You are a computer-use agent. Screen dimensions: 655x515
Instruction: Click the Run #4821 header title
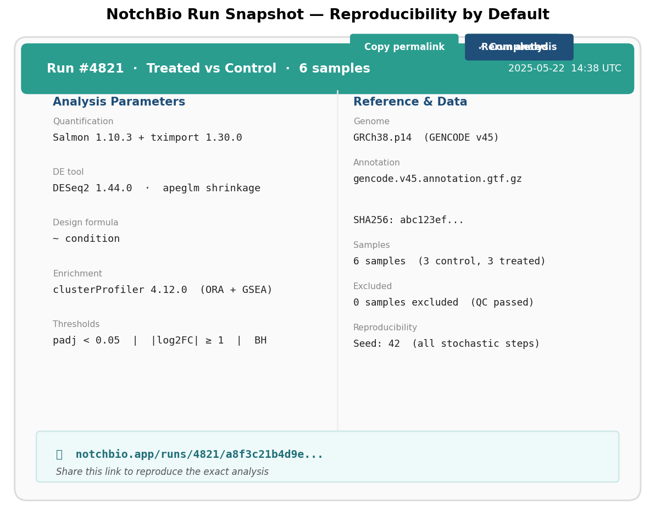click(208, 68)
